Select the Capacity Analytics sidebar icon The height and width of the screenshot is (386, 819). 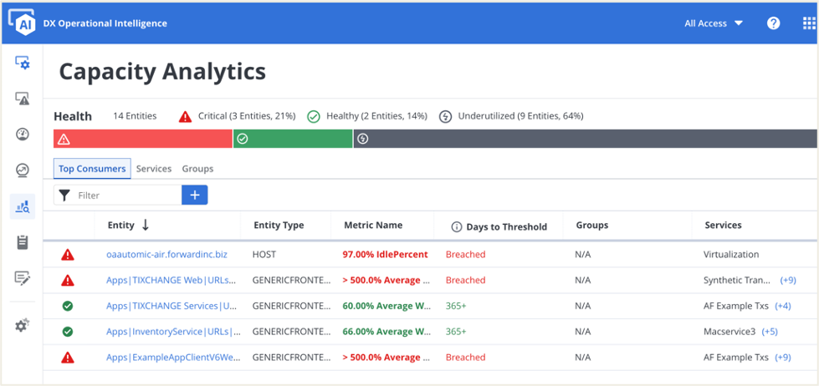point(23,206)
